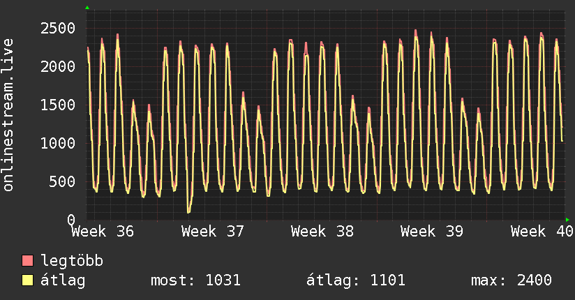Viewport: 575px width, 300px height.
Task: Click the átlag legend label
Action: [63, 280]
